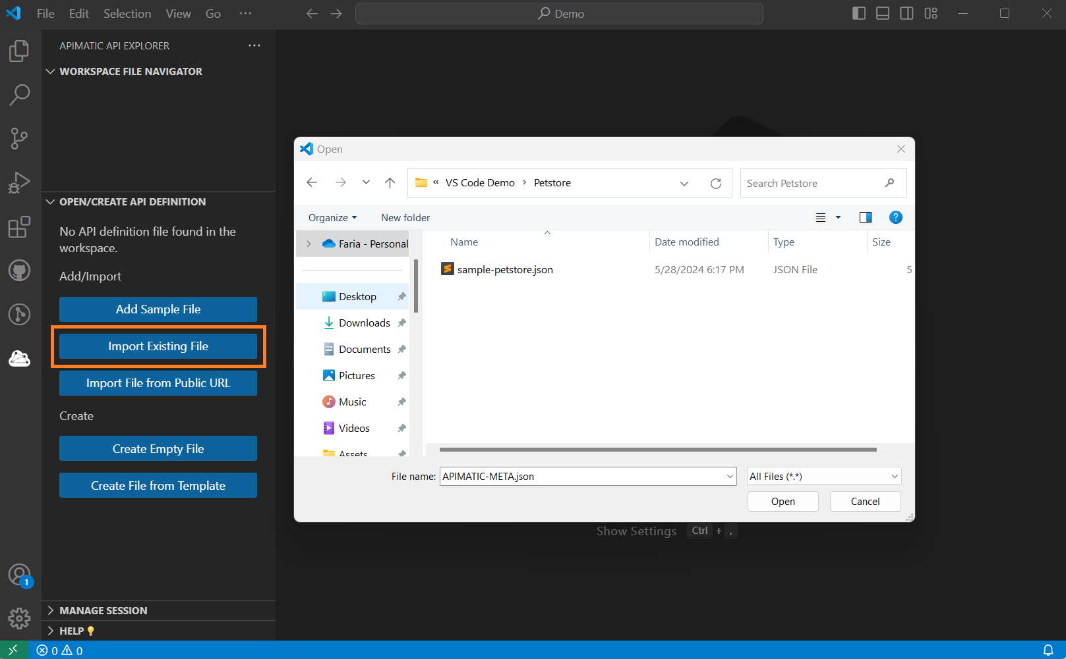Show more menu bar items
1066x659 pixels.
pyautogui.click(x=245, y=13)
